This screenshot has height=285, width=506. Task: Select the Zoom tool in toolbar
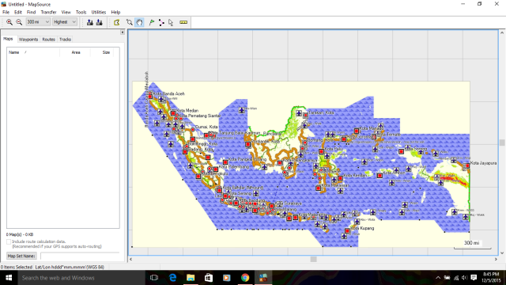coord(130,22)
